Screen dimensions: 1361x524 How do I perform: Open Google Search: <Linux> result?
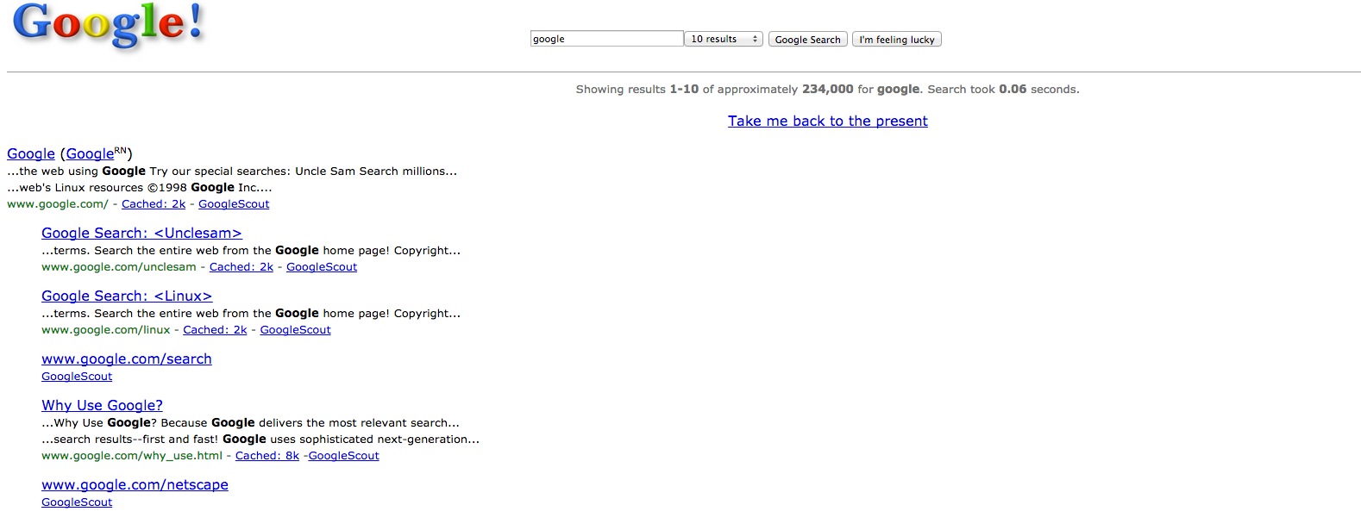point(127,296)
